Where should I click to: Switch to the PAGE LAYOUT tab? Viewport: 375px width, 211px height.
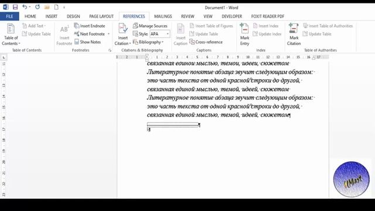[101, 16]
